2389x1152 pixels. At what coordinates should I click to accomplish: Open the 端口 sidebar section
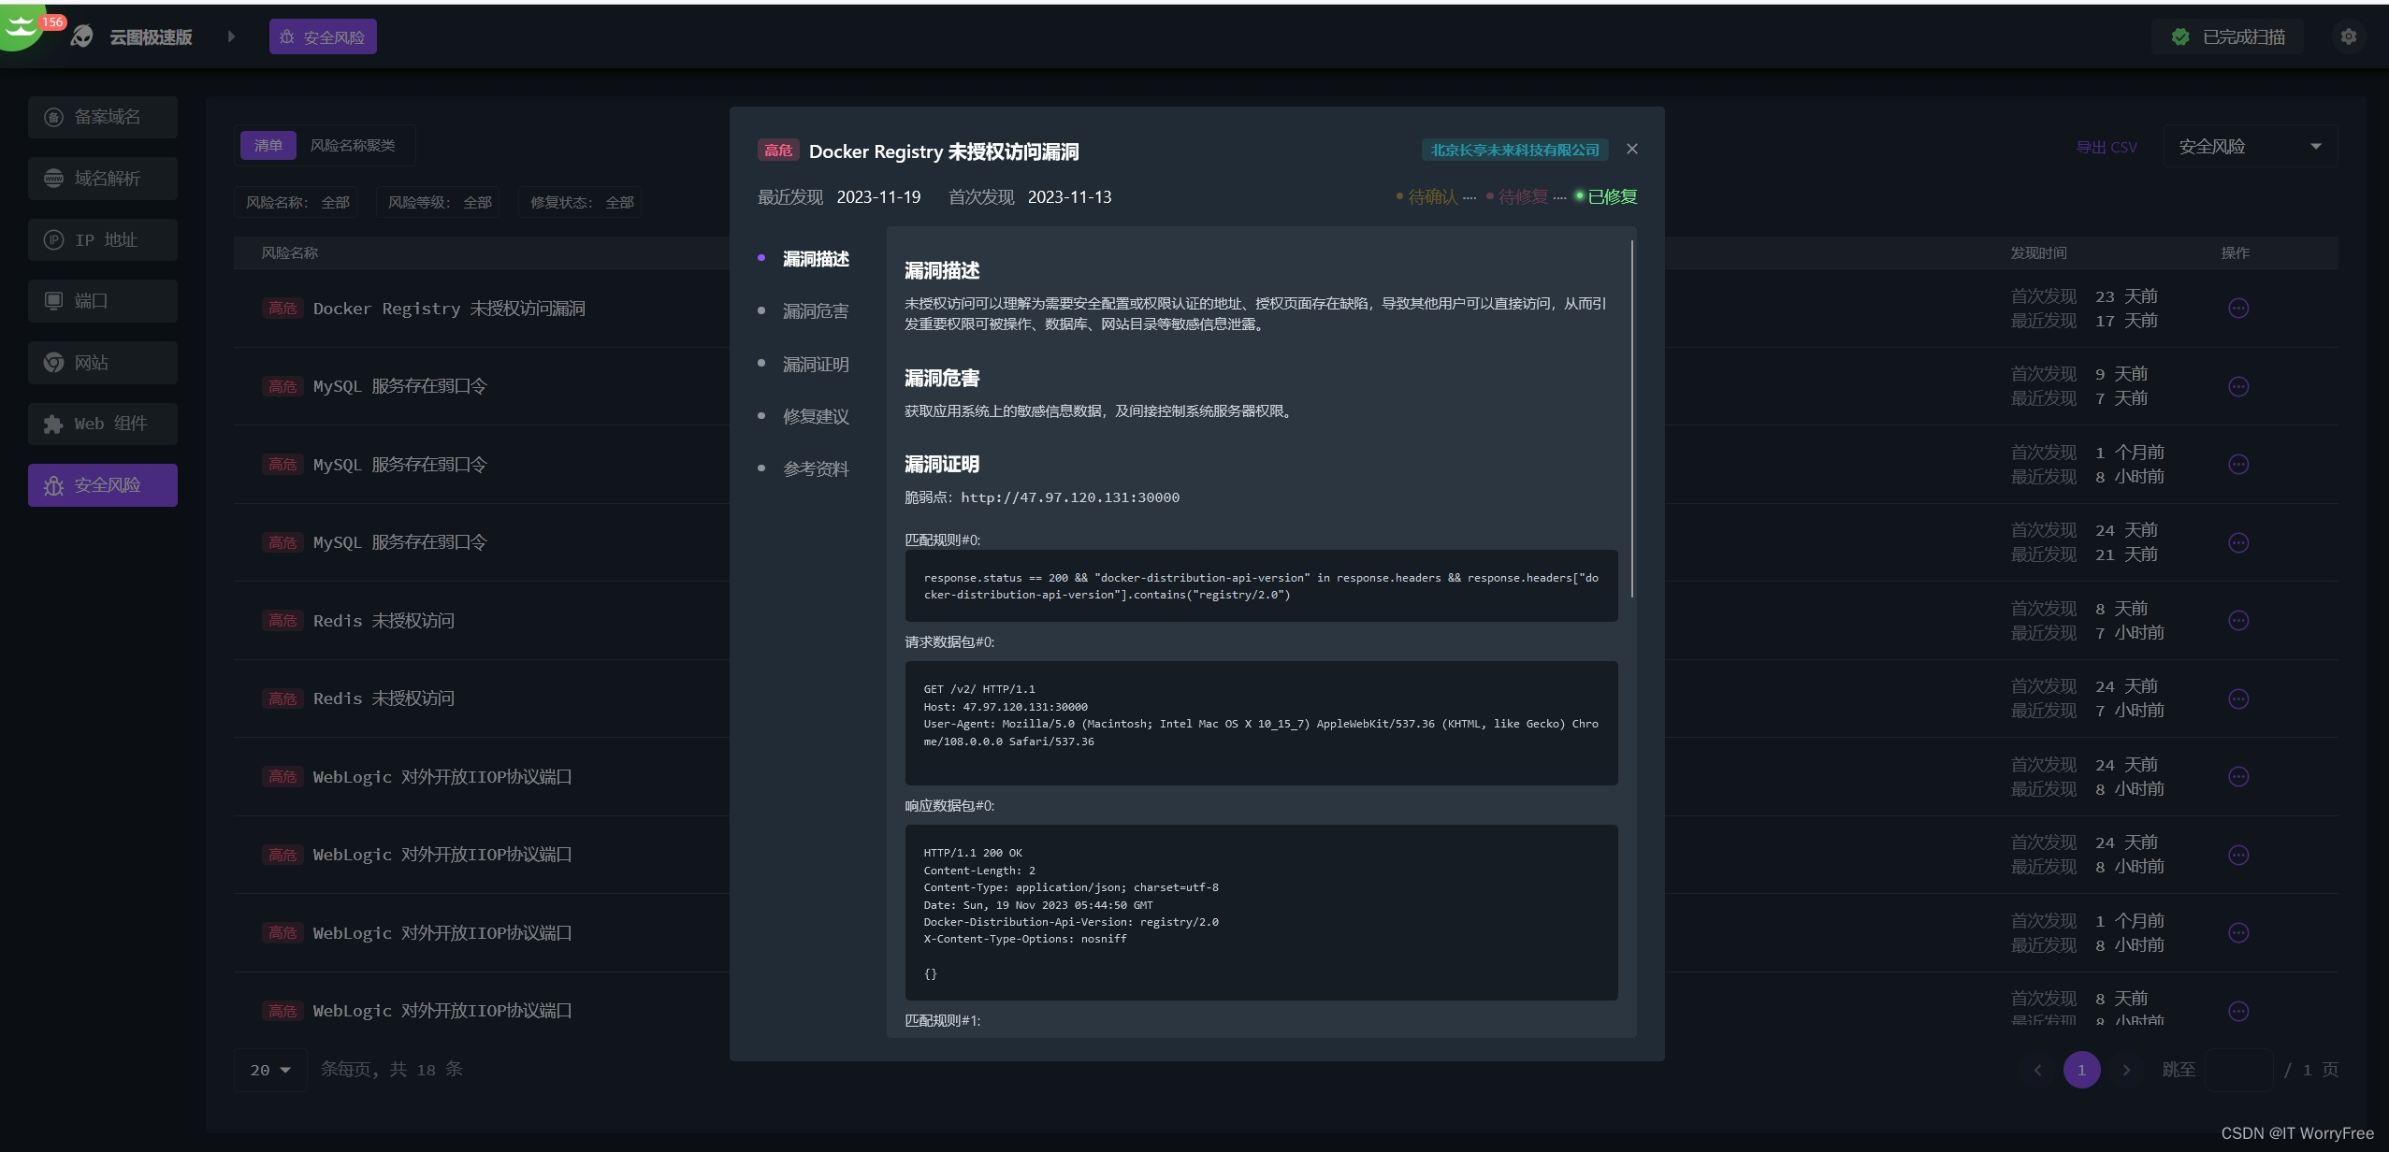coord(103,301)
